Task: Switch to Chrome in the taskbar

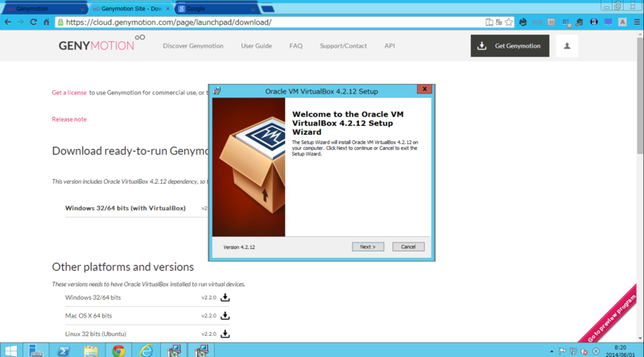Action: 118,351
